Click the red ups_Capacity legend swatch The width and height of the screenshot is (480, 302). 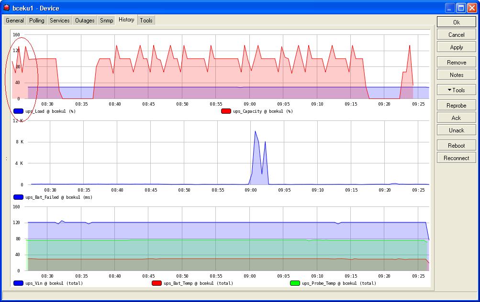click(x=226, y=111)
